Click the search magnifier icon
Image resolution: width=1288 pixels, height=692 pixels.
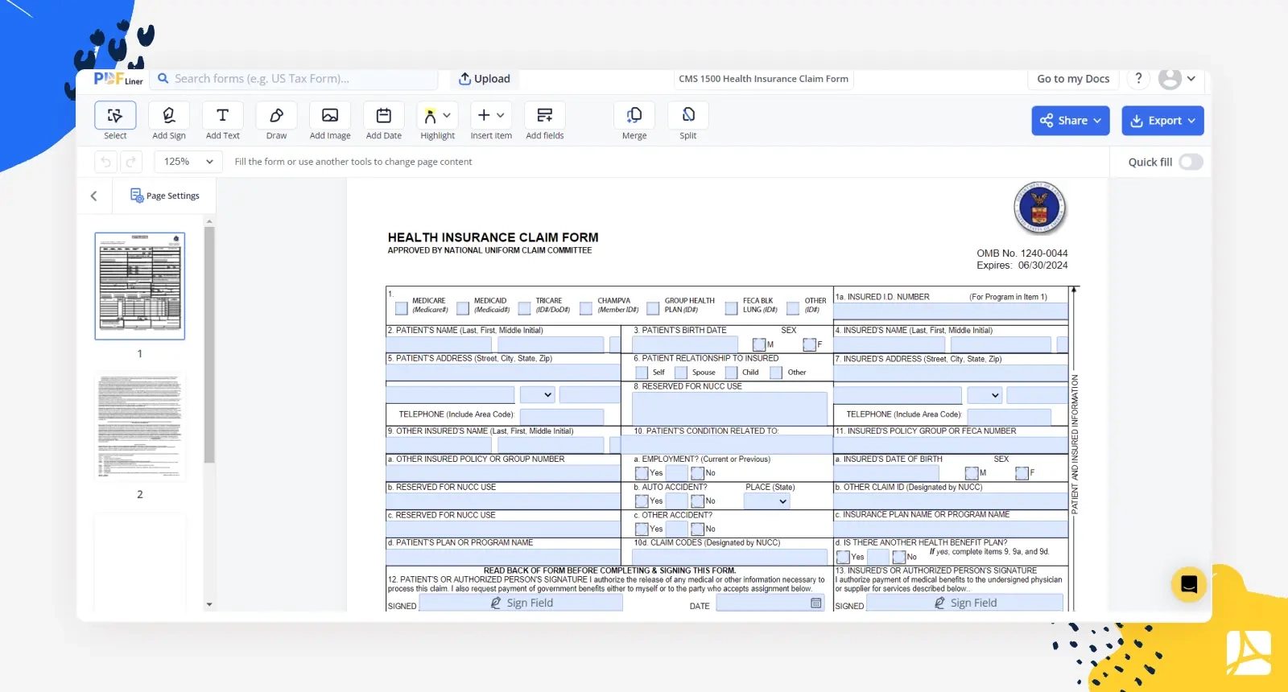163,78
